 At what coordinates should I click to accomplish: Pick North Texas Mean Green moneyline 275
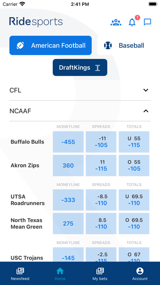pyautogui.click(x=68, y=224)
